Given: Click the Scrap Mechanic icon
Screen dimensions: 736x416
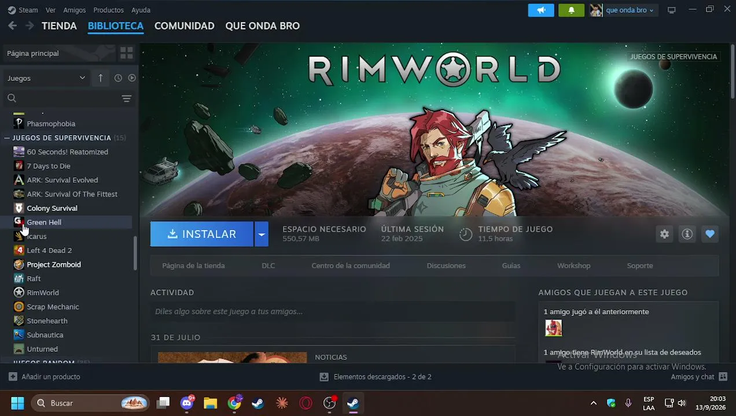Looking at the screenshot, I should (x=19, y=307).
